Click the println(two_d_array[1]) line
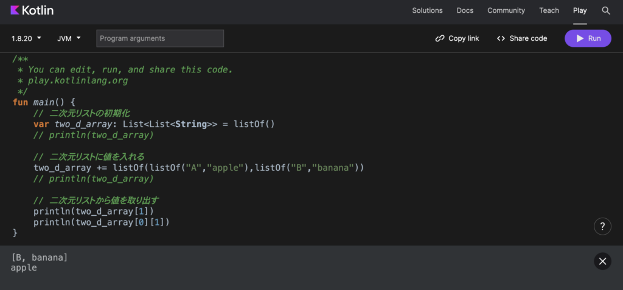Screen dimensions: 623x290 tap(93, 211)
